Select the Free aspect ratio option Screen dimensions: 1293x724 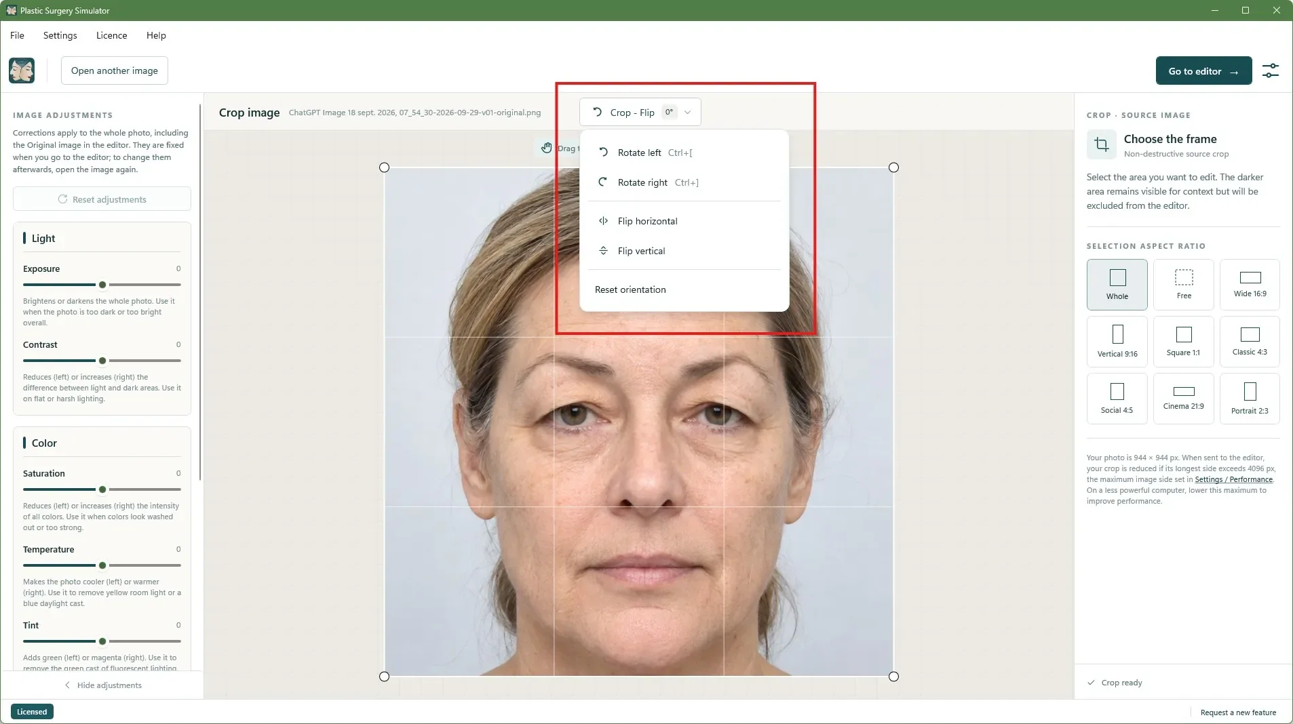click(x=1184, y=285)
